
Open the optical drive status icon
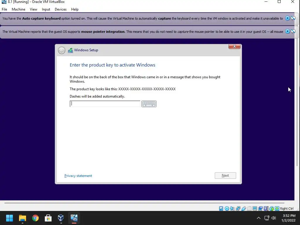227,209
